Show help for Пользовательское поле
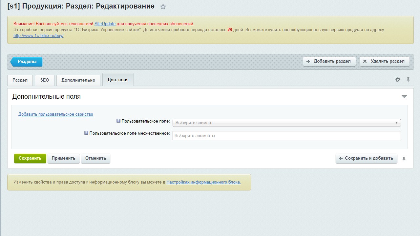Screen dimensions: 420x236 [118, 121]
